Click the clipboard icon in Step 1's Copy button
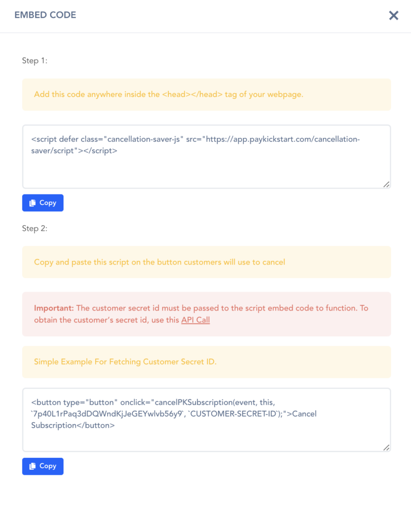Image resolution: width=411 pixels, height=508 pixels. (x=33, y=203)
